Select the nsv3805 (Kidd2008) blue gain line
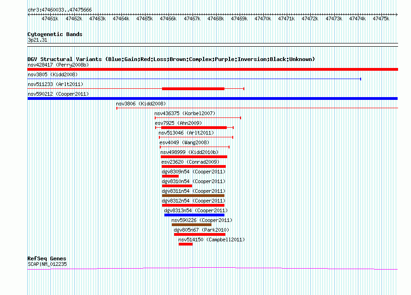The image size is (411, 295). click(x=194, y=79)
